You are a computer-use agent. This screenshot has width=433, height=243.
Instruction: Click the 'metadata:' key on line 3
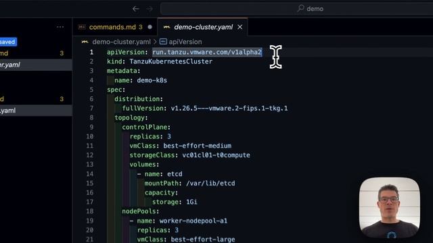click(x=123, y=71)
